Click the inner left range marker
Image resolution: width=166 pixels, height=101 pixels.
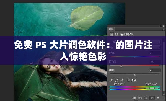[x=149, y=88]
